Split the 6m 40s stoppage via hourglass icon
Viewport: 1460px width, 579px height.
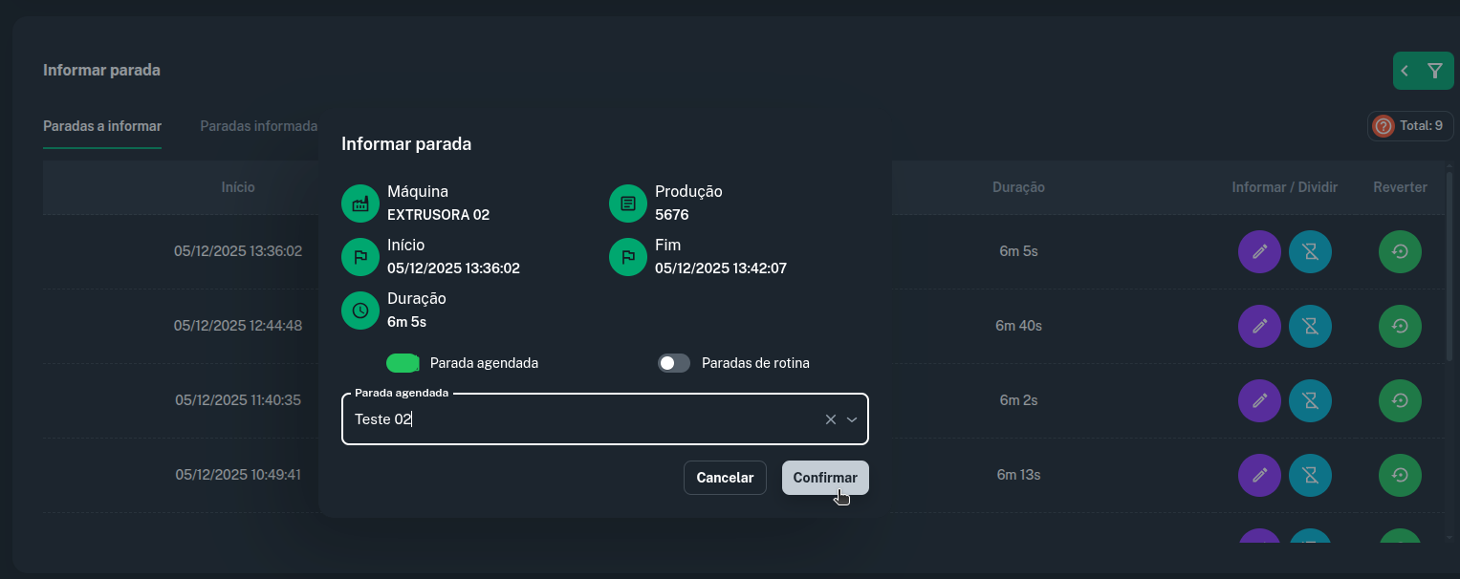pyautogui.click(x=1310, y=326)
